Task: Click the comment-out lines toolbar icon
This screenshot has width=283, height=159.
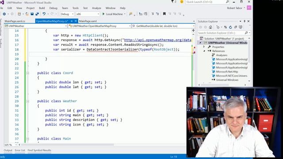Action: tap(153, 14)
